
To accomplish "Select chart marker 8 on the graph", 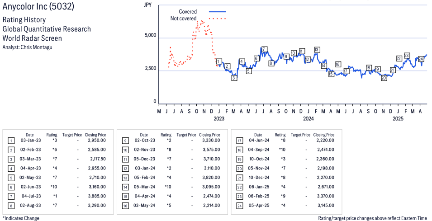I will 271,63.
